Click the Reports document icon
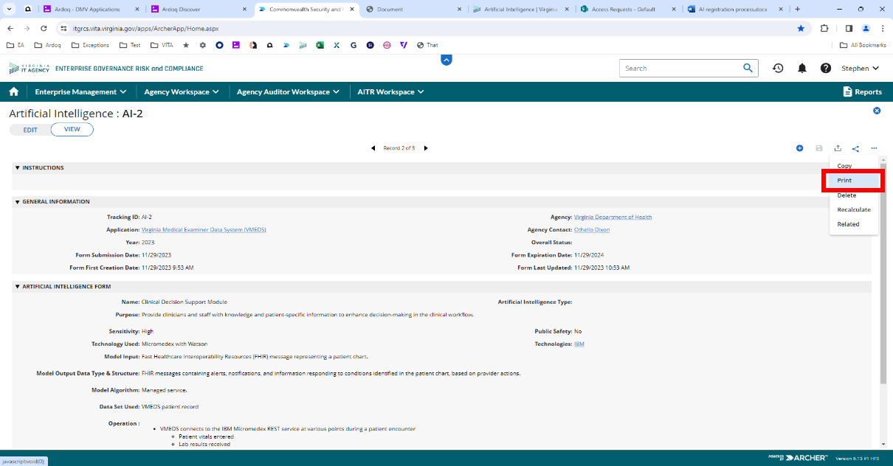 point(847,92)
